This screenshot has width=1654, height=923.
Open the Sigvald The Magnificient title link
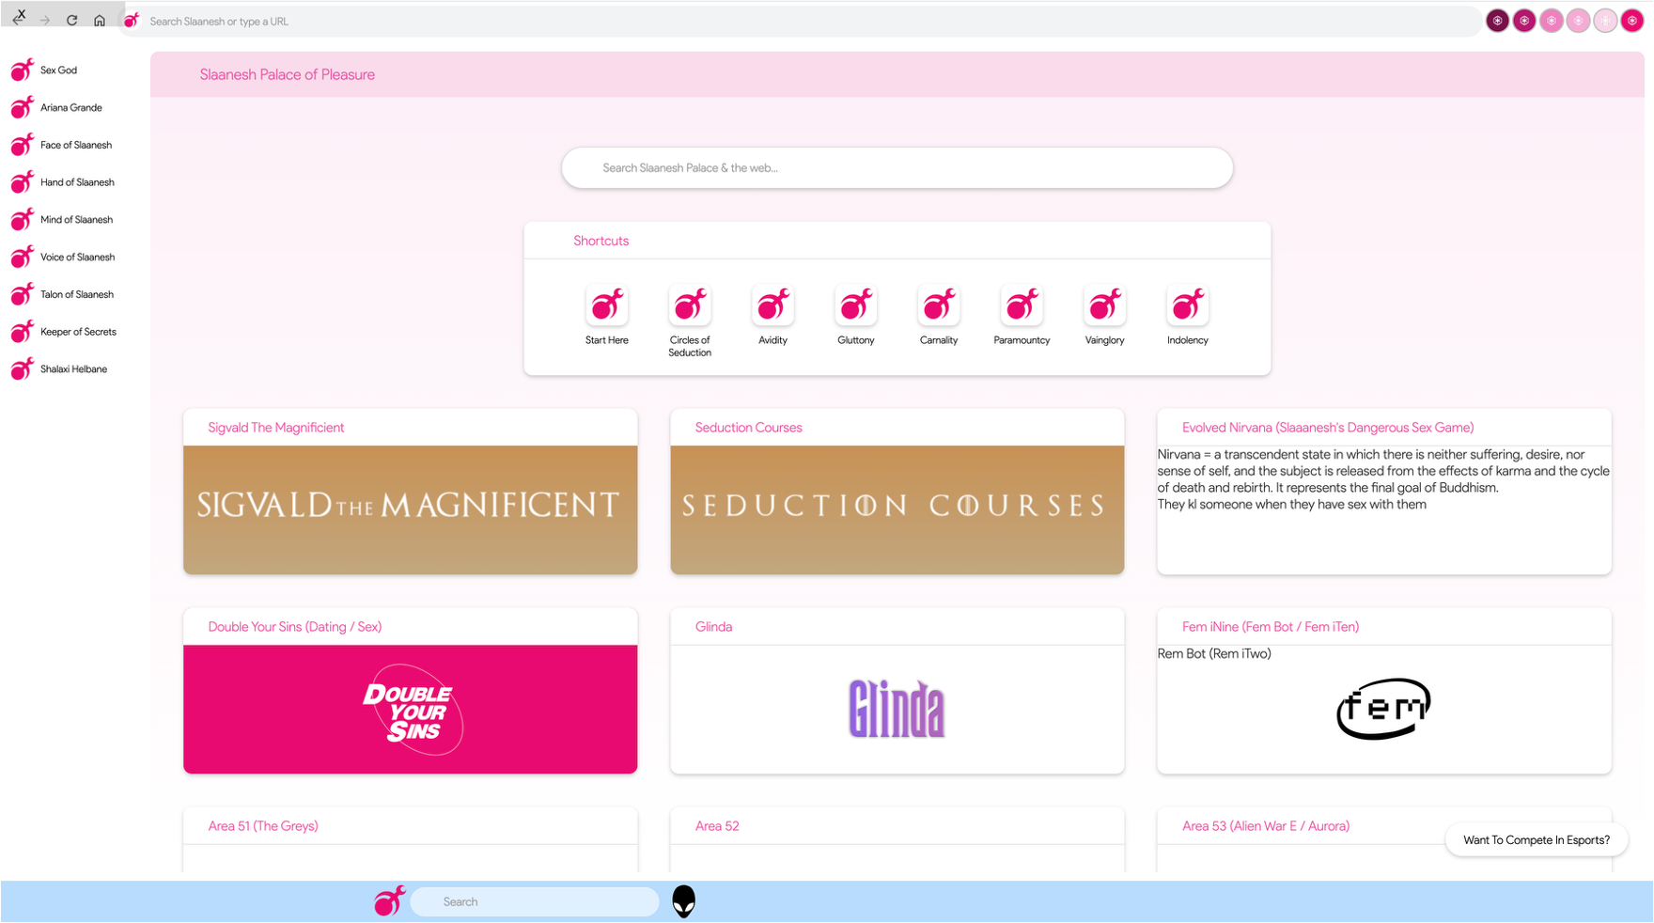coord(275,428)
